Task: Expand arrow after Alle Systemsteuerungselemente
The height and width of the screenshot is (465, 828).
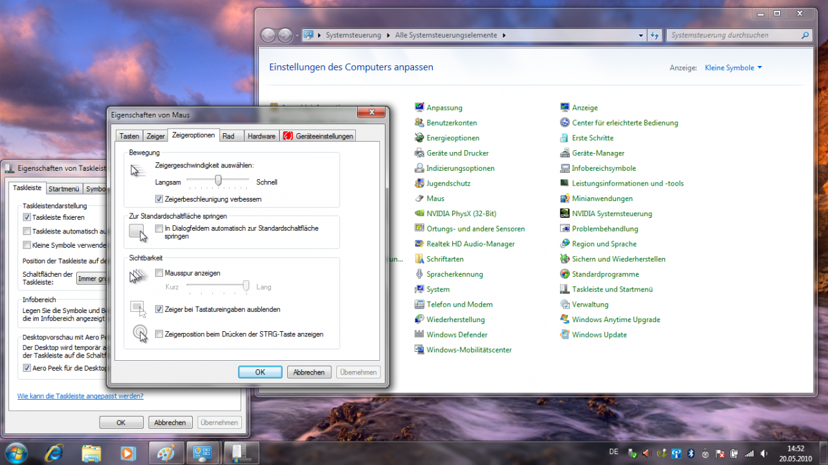Action: pyautogui.click(x=504, y=36)
